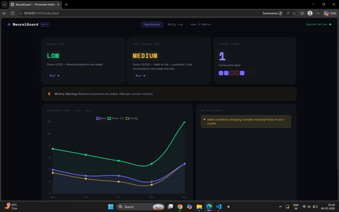Click the green Sleep data point on Wed
The width and height of the screenshot is (339, 212).
[53, 149]
